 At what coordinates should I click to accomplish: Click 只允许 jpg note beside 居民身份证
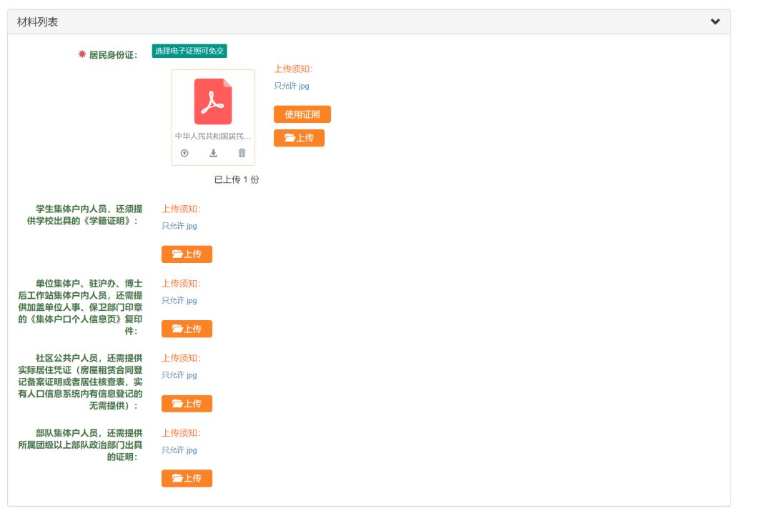click(292, 86)
